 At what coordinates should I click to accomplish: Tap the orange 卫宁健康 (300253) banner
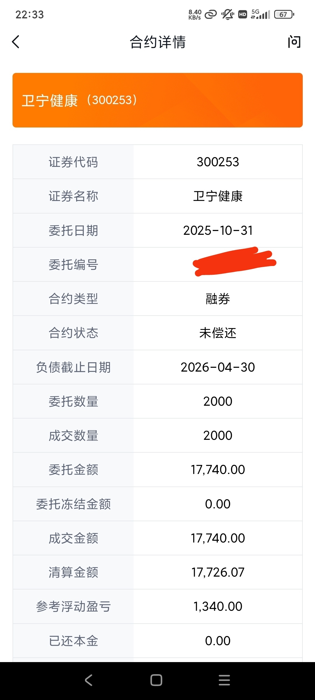[x=157, y=100]
